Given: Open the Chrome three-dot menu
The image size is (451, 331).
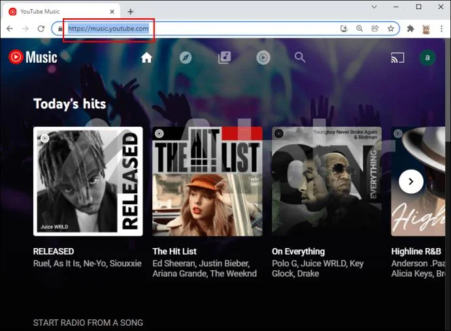Looking at the screenshot, I should 441,29.
